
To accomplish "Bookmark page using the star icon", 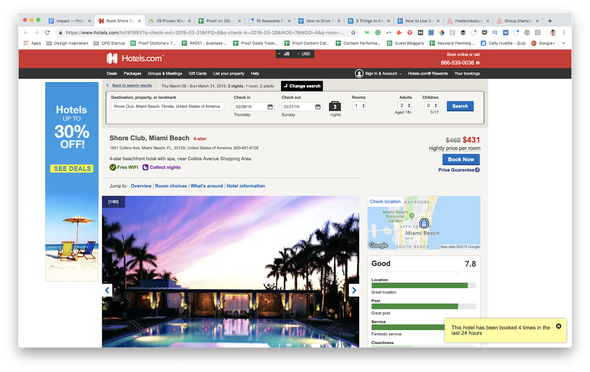I will click(x=353, y=32).
